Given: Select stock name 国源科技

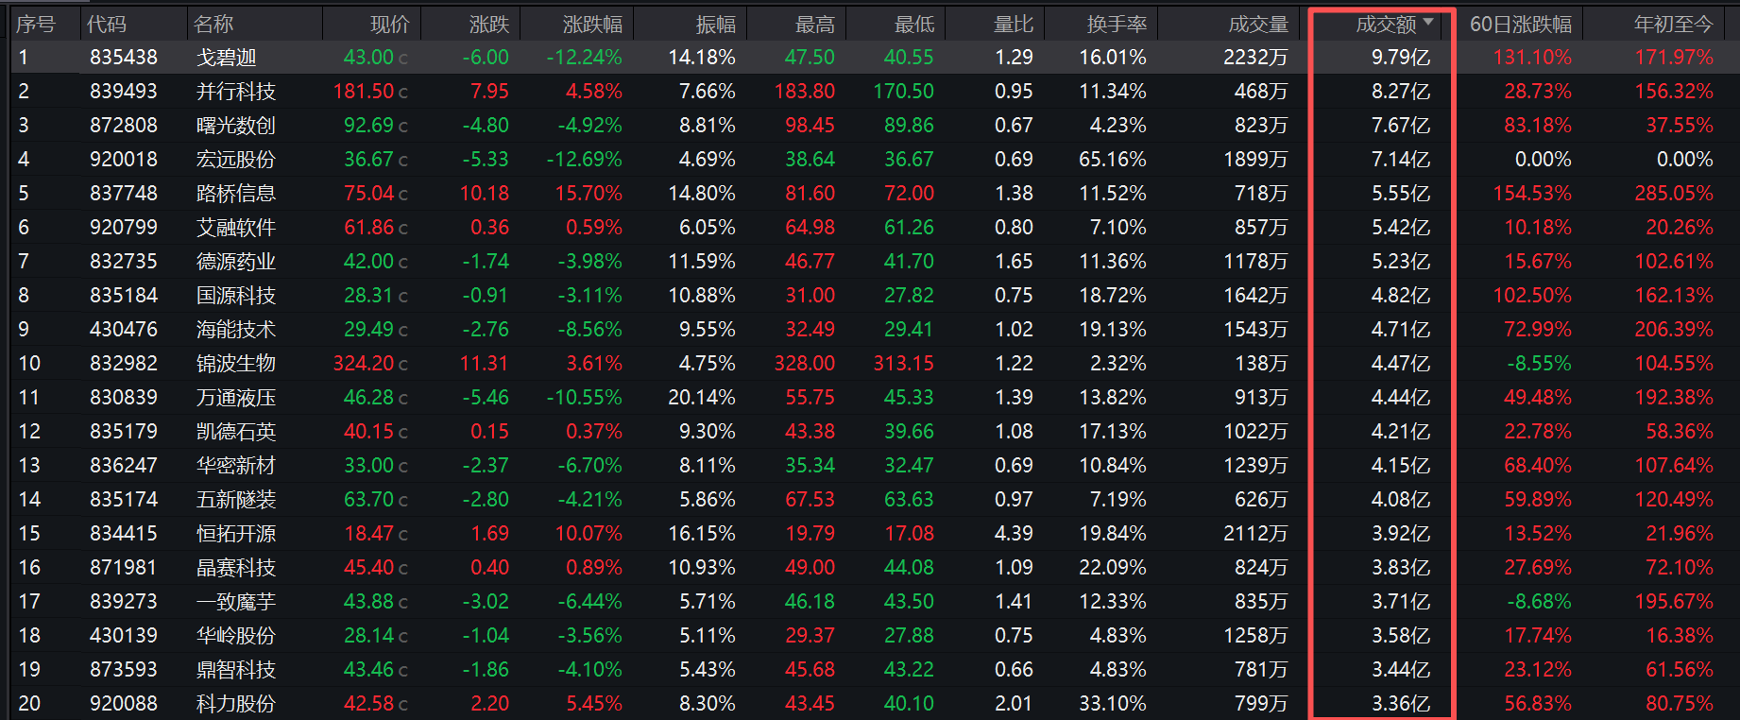Looking at the screenshot, I should [x=236, y=296].
